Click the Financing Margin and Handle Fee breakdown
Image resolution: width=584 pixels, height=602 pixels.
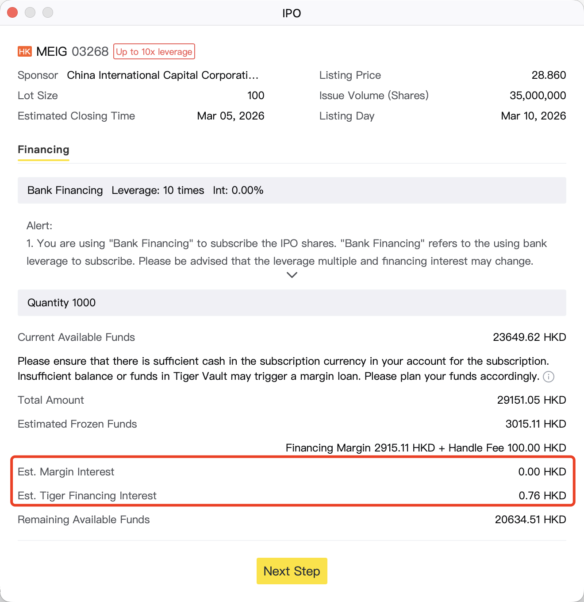(x=426, y=448)
